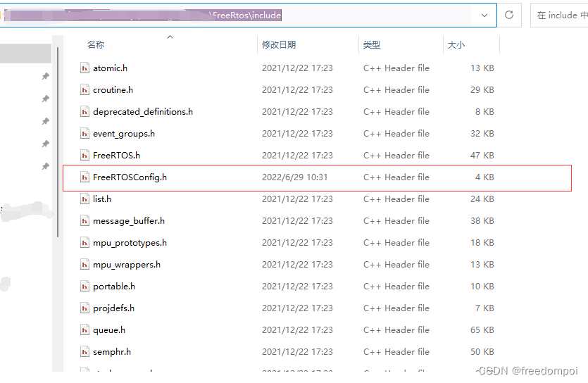Select the deprecated_definitions.h file name
Image resolution: width=588 pixels, height=383 pixels.
pyautogui.click(x=143, y=112)
